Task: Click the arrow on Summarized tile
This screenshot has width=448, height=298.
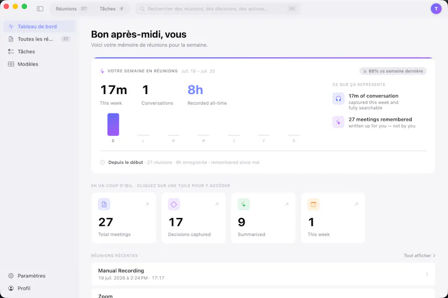Action: click(x=287, y=204)
